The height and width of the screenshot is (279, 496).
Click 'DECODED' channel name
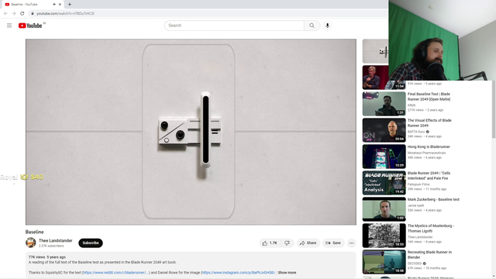pyautogui.click(x=415, y=263)
